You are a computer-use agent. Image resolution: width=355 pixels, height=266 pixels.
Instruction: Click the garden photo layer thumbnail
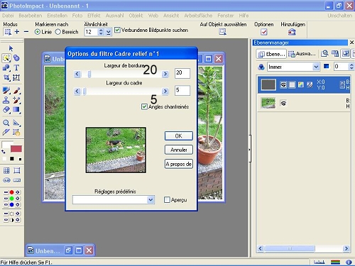coord(268,103)
